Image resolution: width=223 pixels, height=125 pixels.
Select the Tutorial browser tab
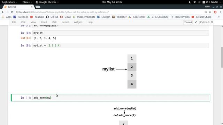click(x=18, y=7)
